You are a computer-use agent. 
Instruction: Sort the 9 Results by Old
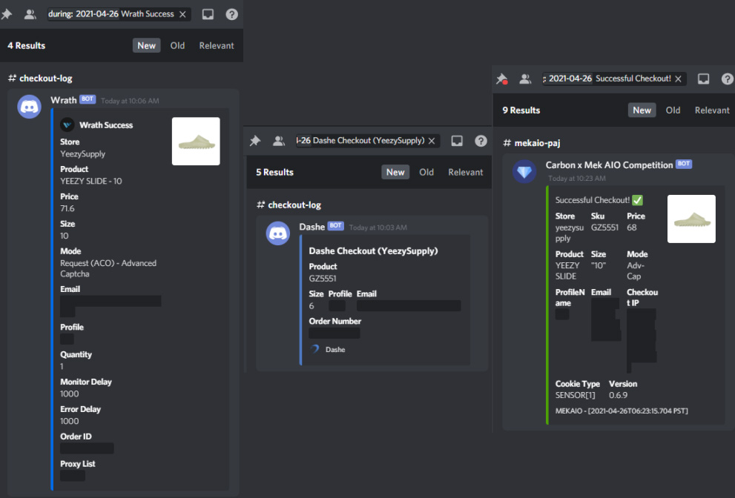[673, 110]
